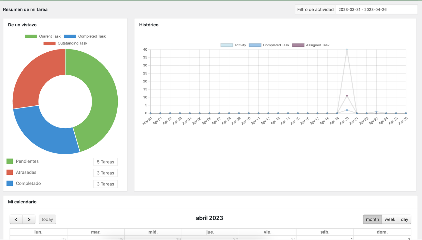
Task: Go to previous month in calendar
Action: pyautogui.click(x=16, y=219)
